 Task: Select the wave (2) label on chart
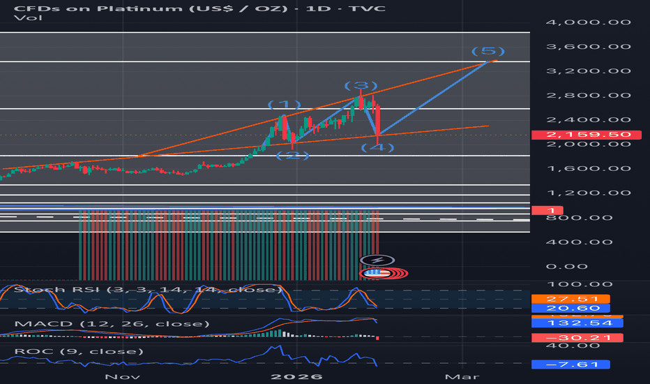point(293,154)
